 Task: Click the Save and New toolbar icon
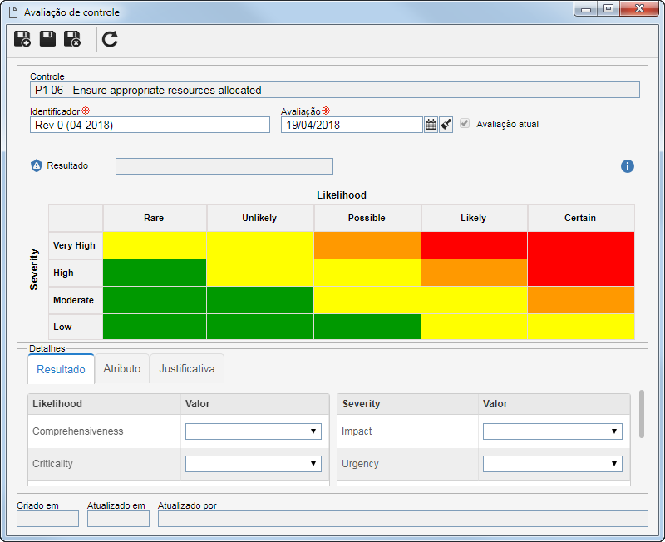[22, 39]
